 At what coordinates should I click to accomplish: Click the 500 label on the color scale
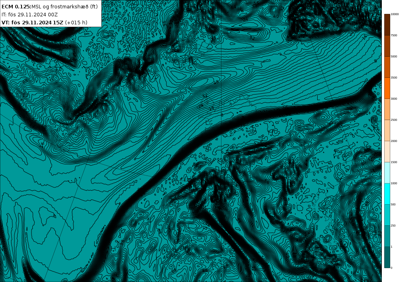click(393, 205)
